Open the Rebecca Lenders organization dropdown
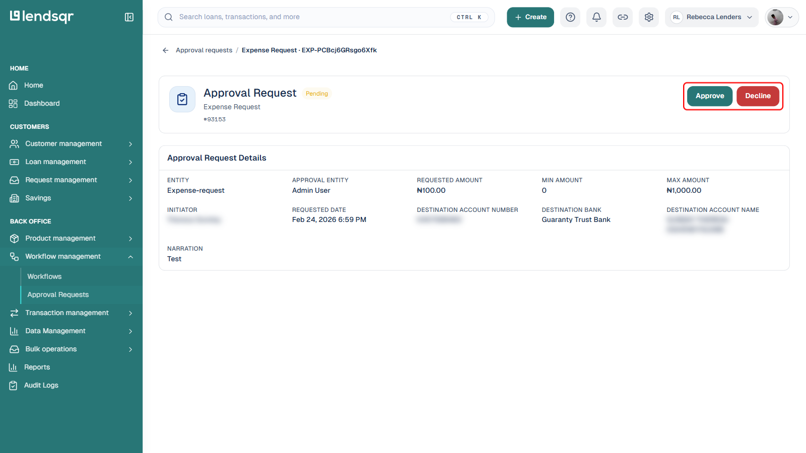 (711, 17)
